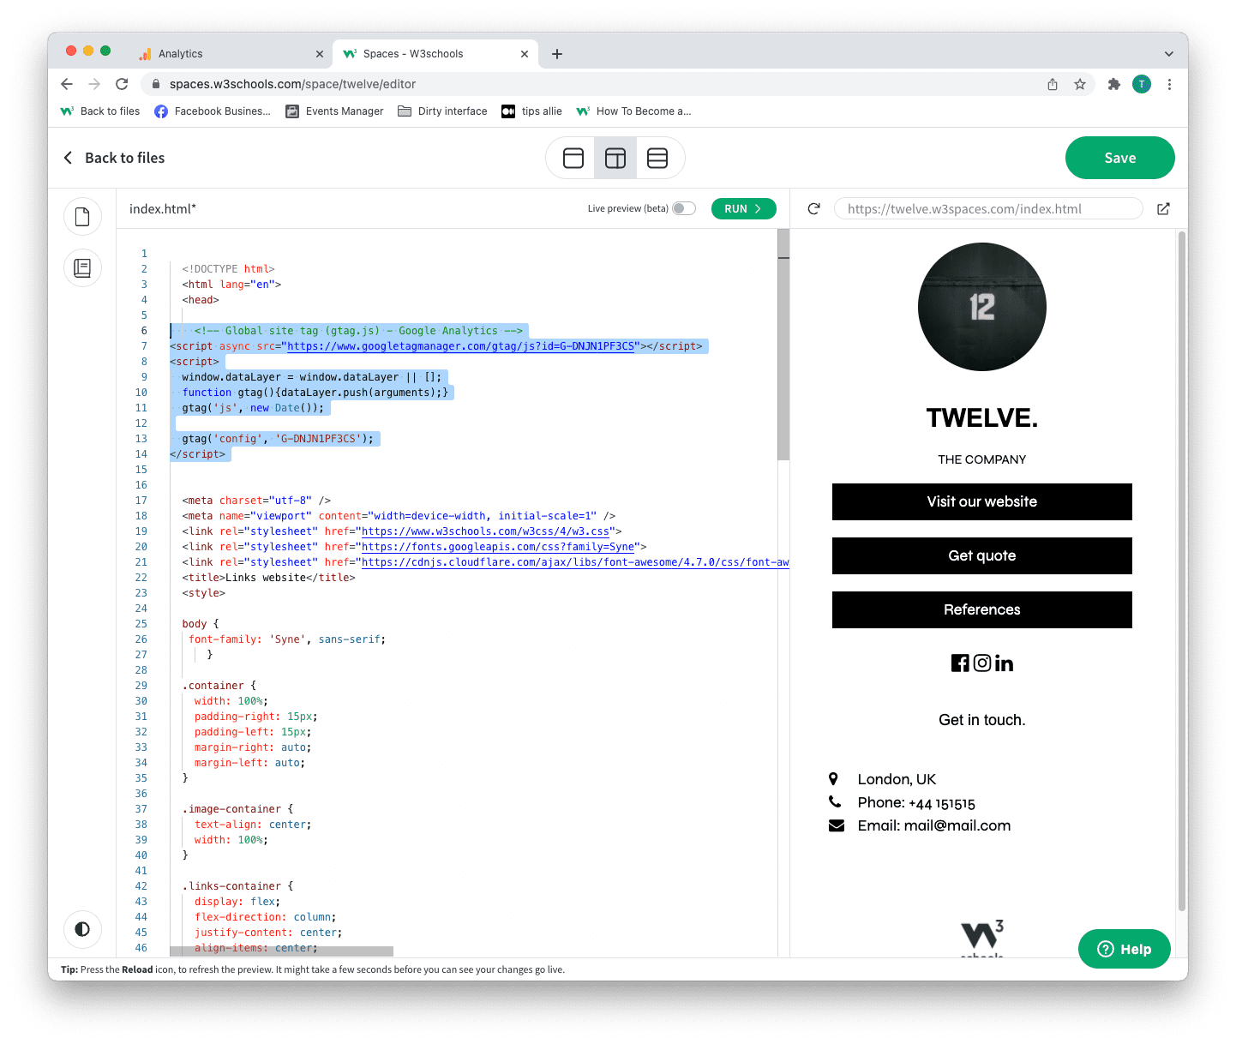Switch to the Analytics tab
This screenshot has height=1044, width=1236.
230,54
